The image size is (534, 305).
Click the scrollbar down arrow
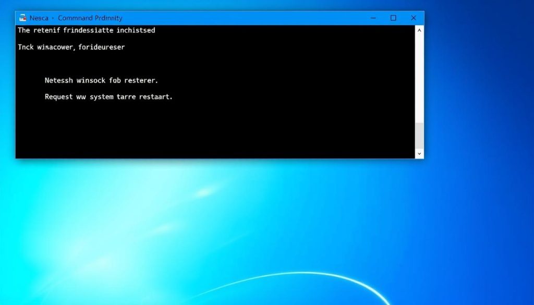(419, 153)
